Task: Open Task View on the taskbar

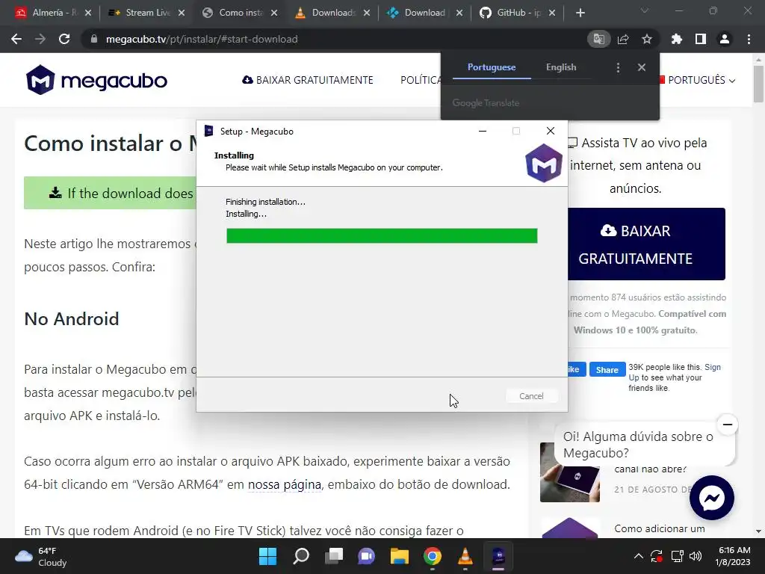Action: coord(334,556)
